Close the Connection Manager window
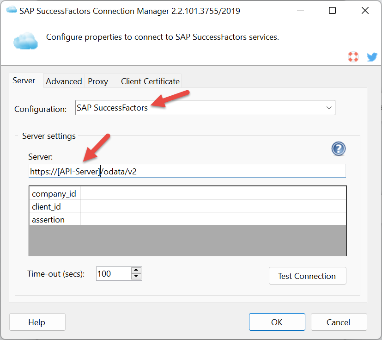 [x=365, y=11]
